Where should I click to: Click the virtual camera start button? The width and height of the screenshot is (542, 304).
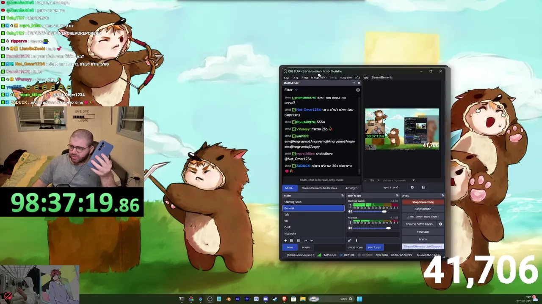point(419,224)
